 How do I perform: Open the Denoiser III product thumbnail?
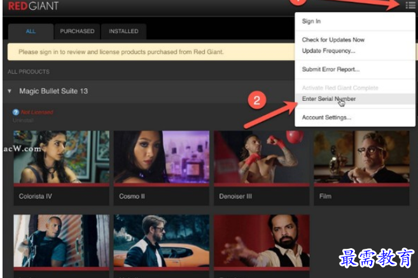pos(261,157)
